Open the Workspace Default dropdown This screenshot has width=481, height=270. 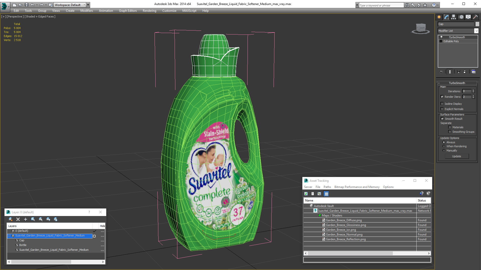click(x=70, y=5)
